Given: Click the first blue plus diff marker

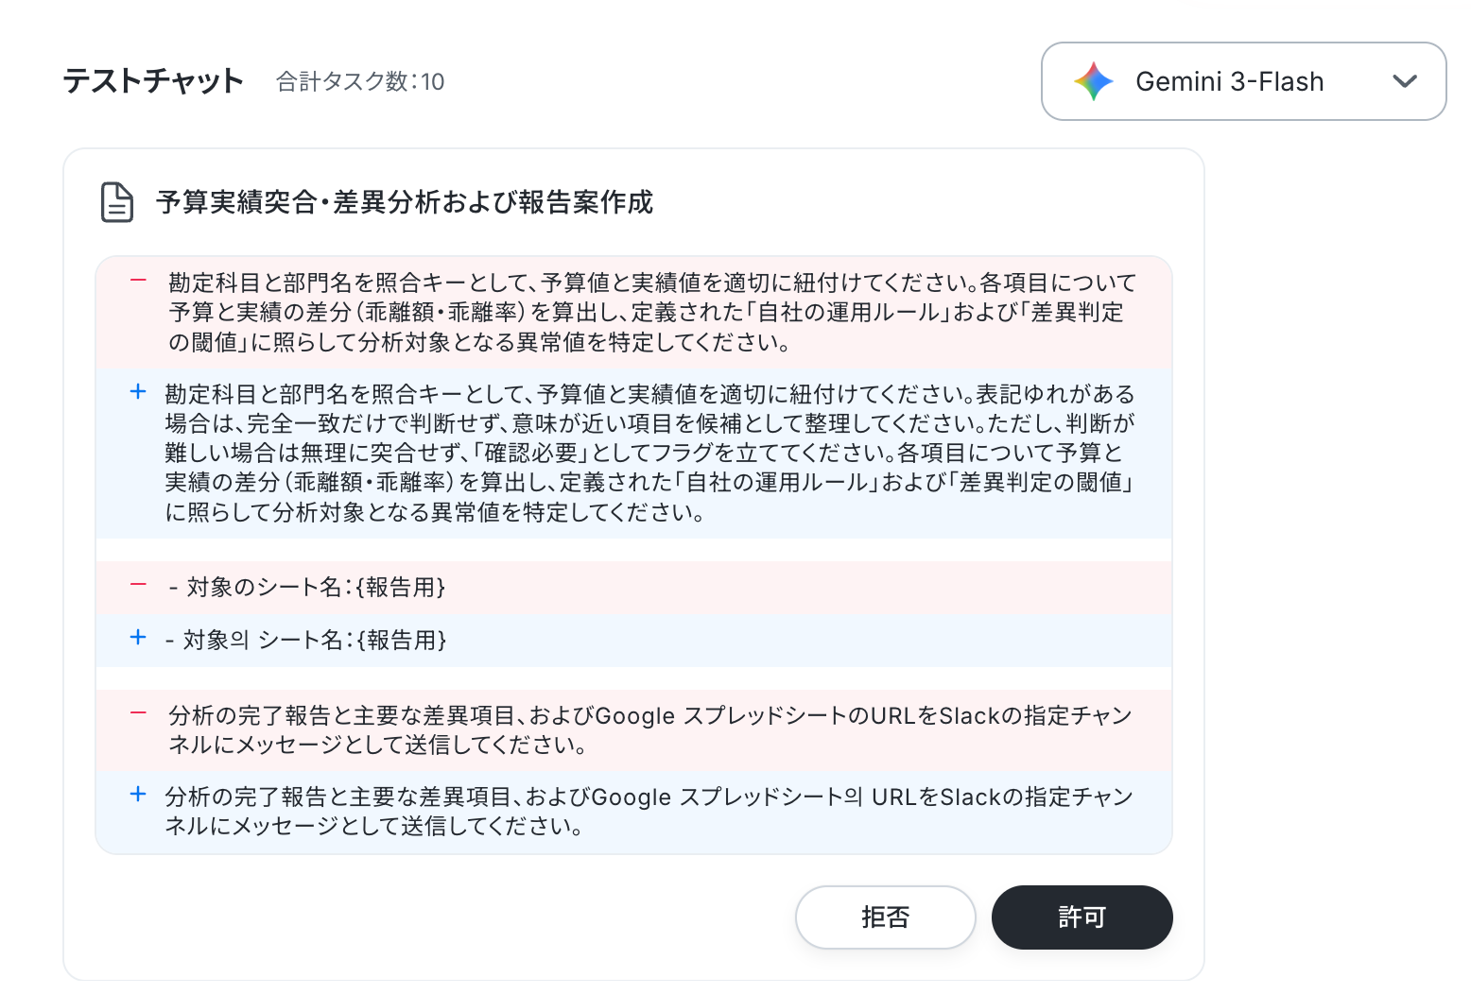Looking at the screenshot, I should [x=138, y=391].
